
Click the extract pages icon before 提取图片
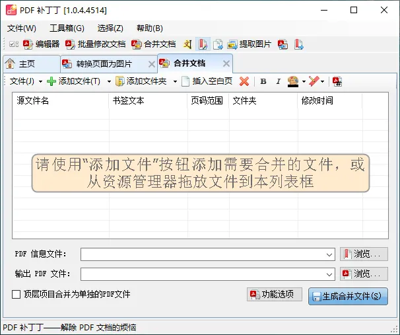tap(218, 44)
